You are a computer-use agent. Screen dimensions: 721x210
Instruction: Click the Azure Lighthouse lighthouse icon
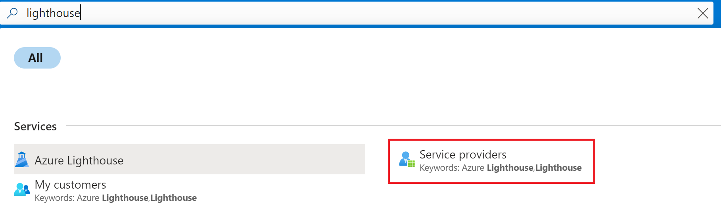click(22, 160)
